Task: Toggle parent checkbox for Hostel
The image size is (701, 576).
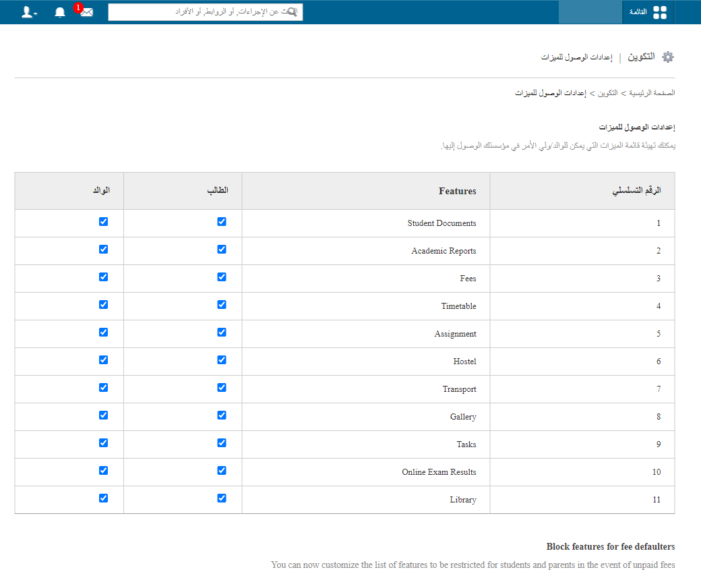Action: [103, 360]
